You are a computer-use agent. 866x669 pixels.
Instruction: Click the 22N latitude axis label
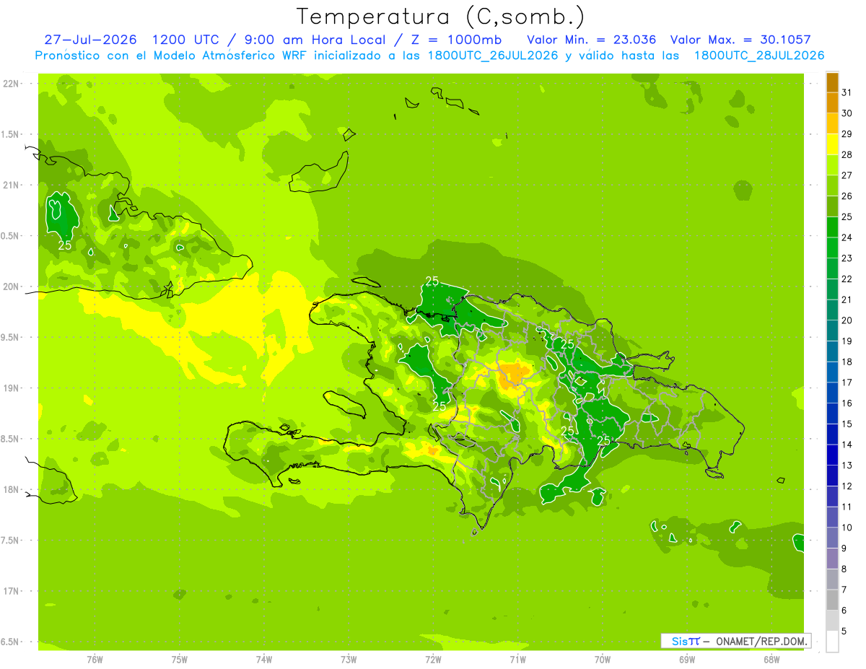12,84
